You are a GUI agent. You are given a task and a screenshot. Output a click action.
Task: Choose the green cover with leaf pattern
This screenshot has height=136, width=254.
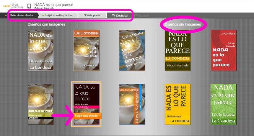click(x=224, y=104)
